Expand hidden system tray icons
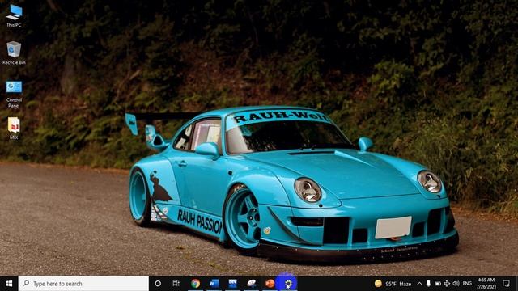The height and width of the screenshot is (291, 518). coord(419,284)
